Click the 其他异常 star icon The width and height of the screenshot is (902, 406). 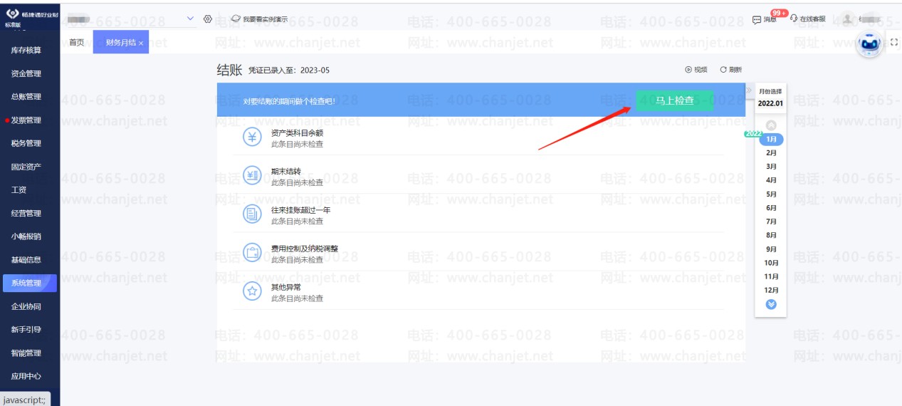(x=252, y=291)
